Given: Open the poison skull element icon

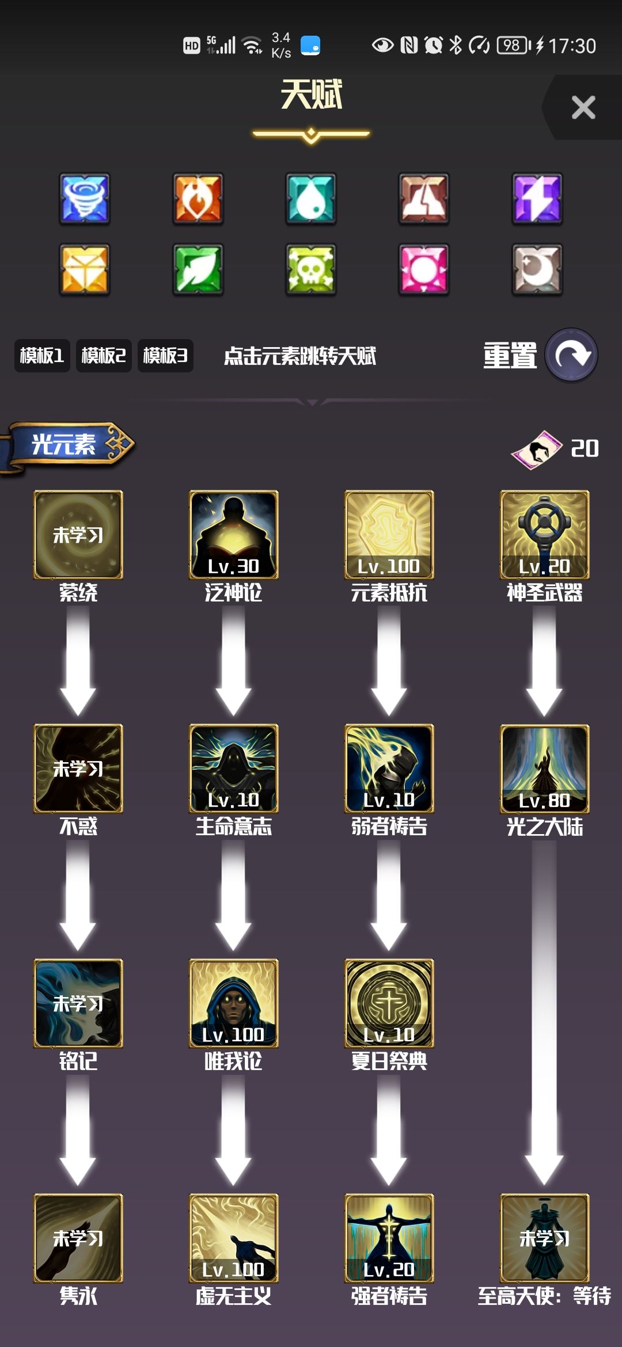Looking at the screenshot, I should (x=311, y=269).
